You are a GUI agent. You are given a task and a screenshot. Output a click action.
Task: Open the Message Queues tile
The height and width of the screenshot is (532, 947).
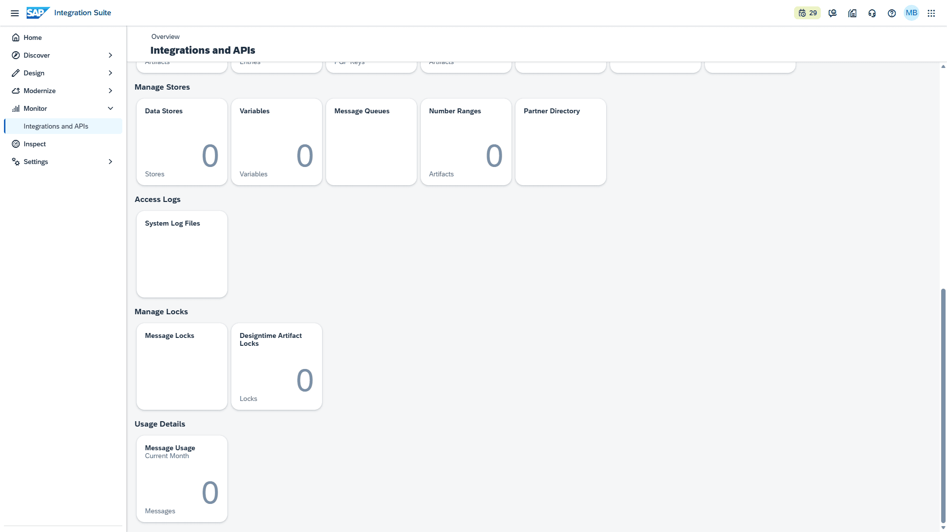pyautogui.click(x=371, y=142)
